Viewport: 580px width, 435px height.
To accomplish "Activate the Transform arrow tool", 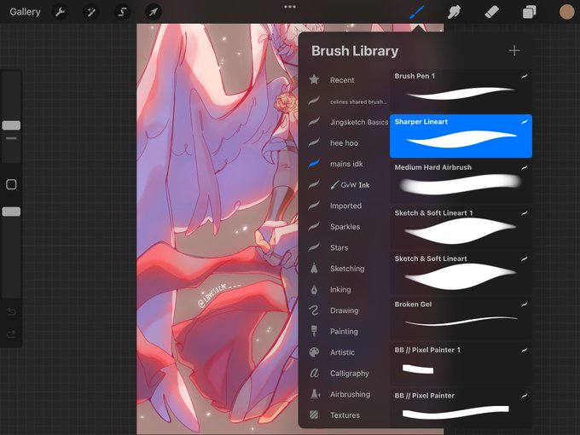I will pos(154,12).
